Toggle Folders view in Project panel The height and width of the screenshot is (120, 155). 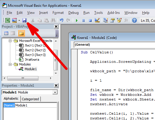tap(21, 33)
